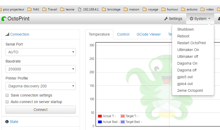Image resolution: width=220 pixels, height=130 pixels.
Task: Open the bricolage bookmark folder
Action: pos(111,9)
